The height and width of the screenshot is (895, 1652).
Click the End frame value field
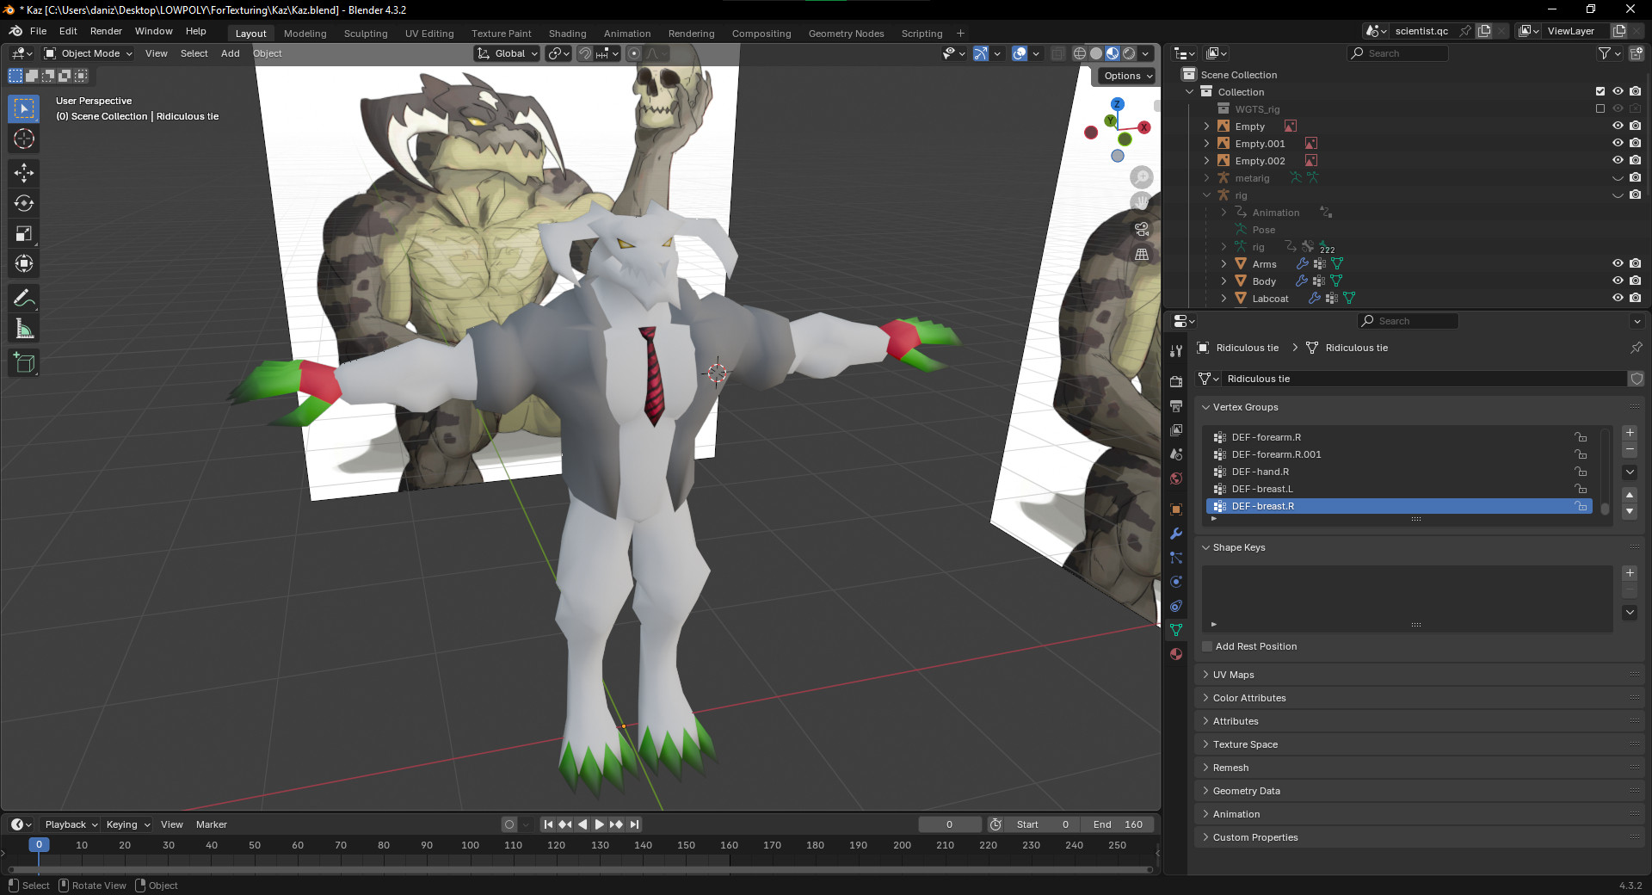[x=1117, y=824]
